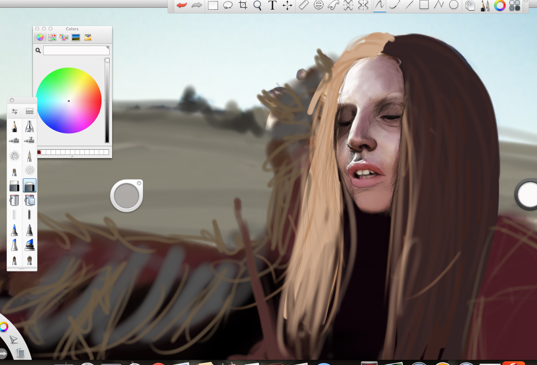Screen dimensions: 537x365
Task: Expand the color swatch drawer handle
Action: pyautogui.click(x=72, y=156)
